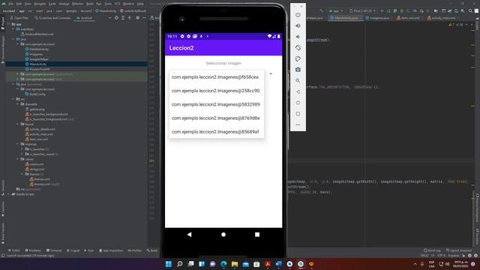Image resolution: width=480 pixels, height=270 pixels.
Task: Select activity_main.xml in layout folder
Action: [41, 134]
